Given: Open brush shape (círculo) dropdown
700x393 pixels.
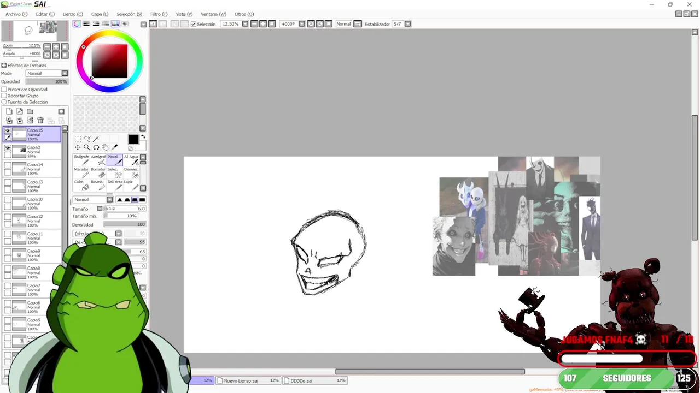Looking at the screenshot, I should click(118, 234).
